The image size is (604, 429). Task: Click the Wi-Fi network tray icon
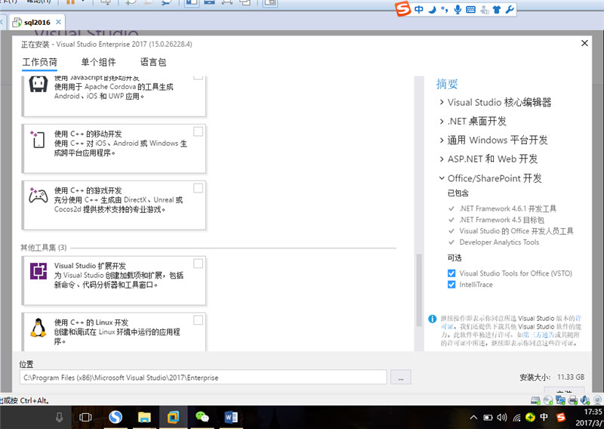pos(516,417)
